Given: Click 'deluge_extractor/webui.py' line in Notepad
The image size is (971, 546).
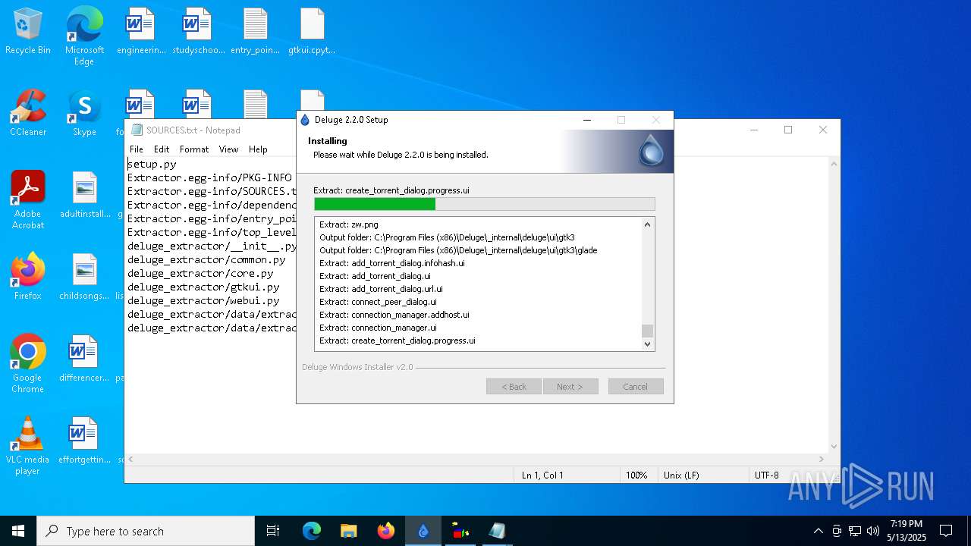Looking at the screenshot, I should [x=203, y=300].
